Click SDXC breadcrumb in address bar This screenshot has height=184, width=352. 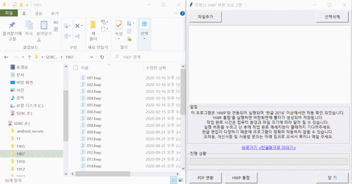point(52,57)
